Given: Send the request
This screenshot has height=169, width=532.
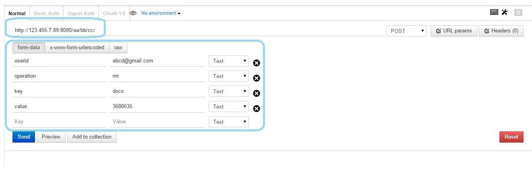Looking at the screenshot, I should coord(24,137).
